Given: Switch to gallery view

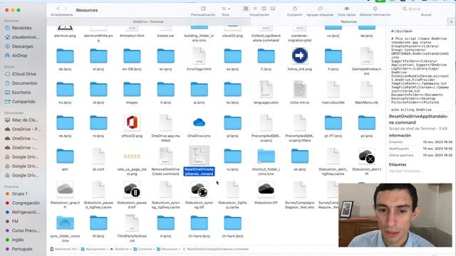Looking at the screenshot, I should click(x=273, y=9).
